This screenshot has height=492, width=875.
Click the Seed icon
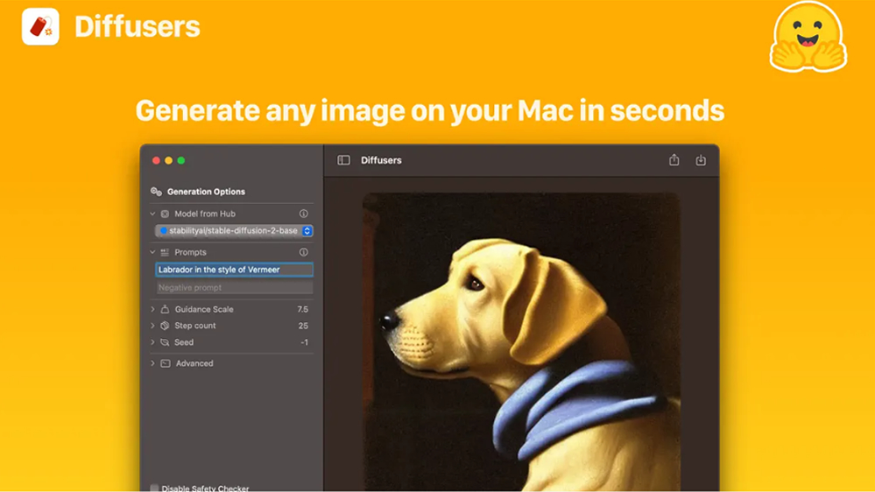click(166, 342)
